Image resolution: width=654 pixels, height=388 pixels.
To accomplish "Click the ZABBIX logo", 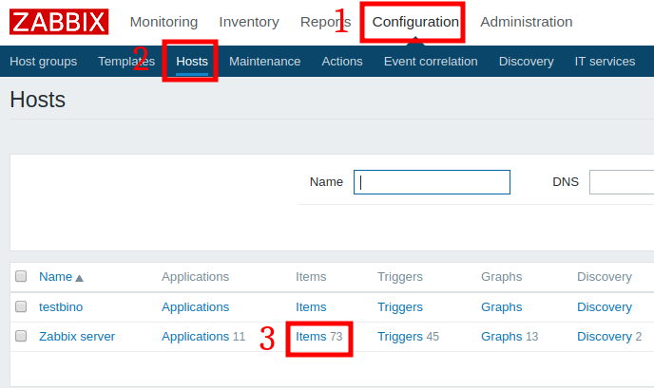I will pyautogui.click(x=59, y=22).
